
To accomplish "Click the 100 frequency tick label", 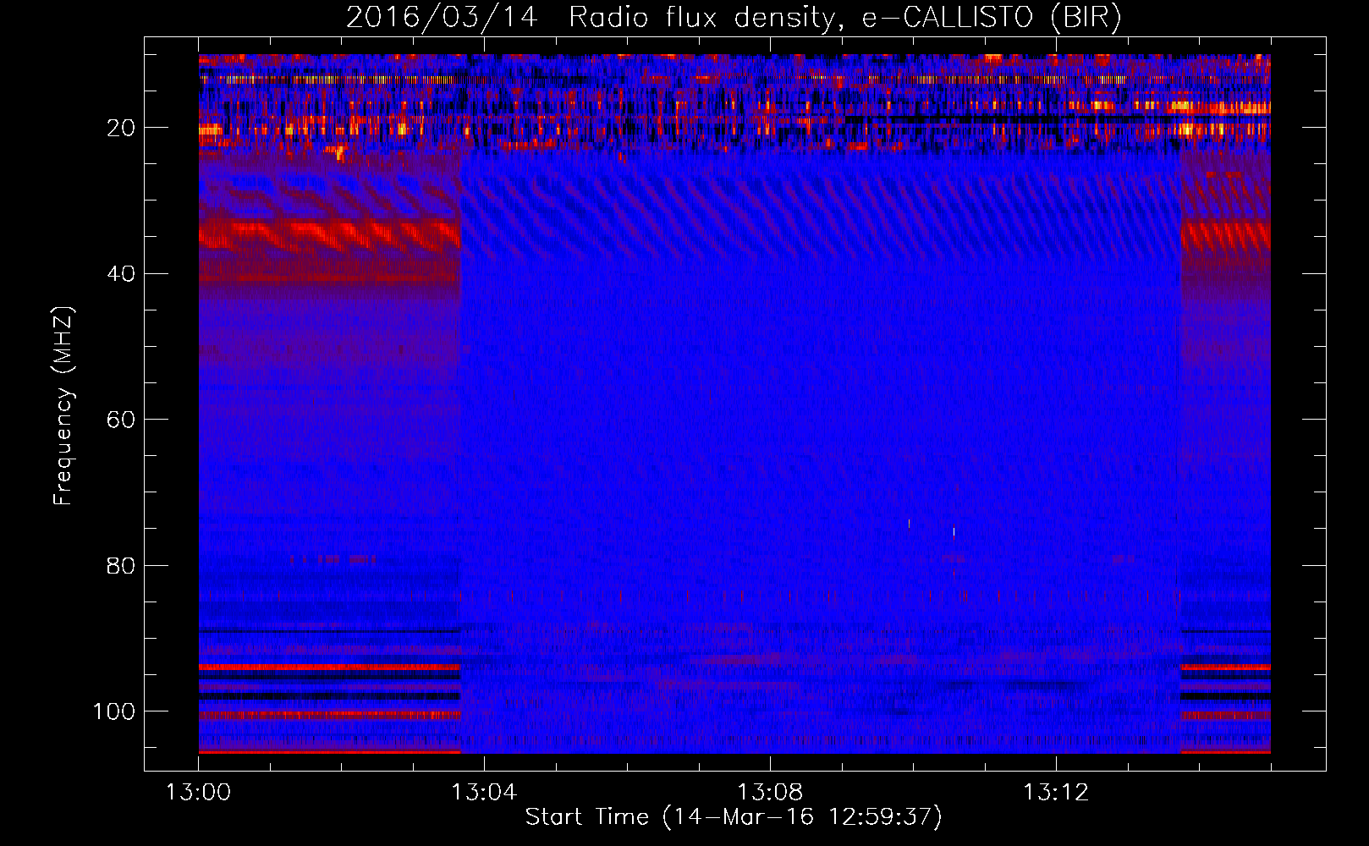I will pyautogui.click(x=114, y=711).
